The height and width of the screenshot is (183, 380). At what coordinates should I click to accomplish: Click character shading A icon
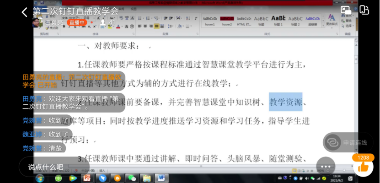[x=127, y=27]
